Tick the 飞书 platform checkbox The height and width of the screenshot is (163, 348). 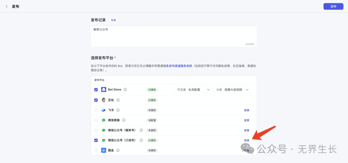coord(96,110)
